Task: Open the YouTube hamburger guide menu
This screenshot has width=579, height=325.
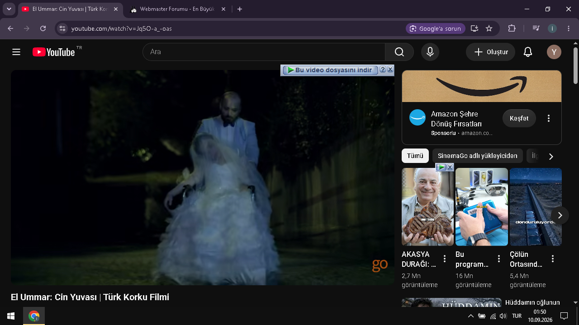Action: point(16,52)
